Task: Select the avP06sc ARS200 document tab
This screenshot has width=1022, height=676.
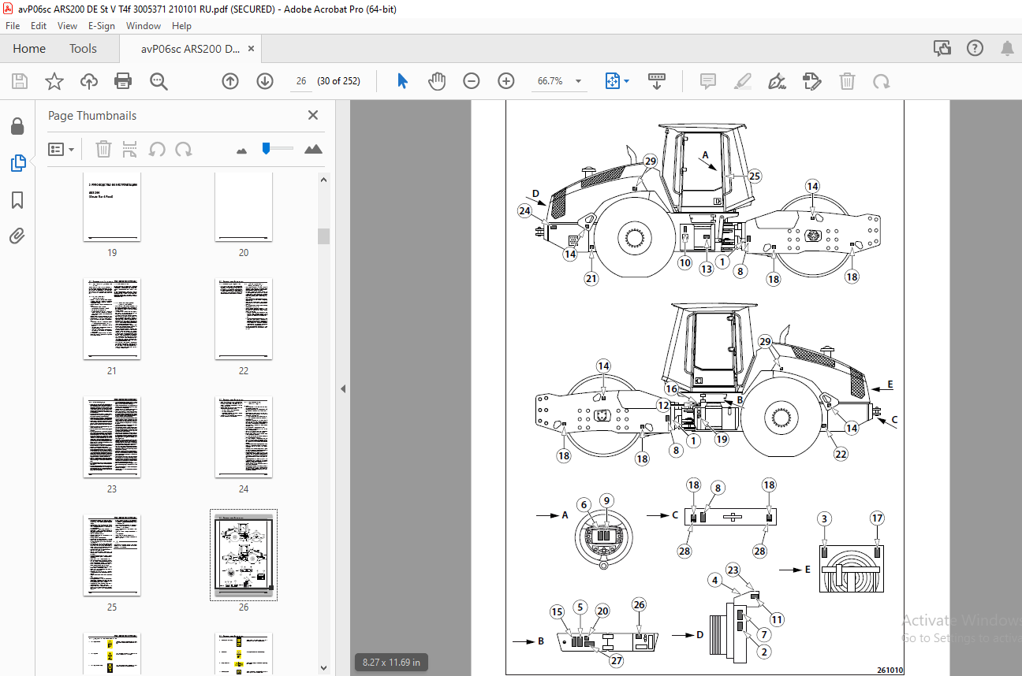Action: point(190,49)
